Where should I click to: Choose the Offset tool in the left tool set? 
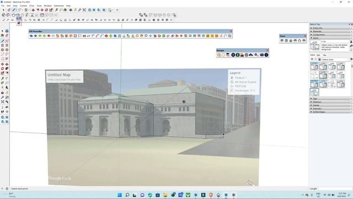coord(7,73)
